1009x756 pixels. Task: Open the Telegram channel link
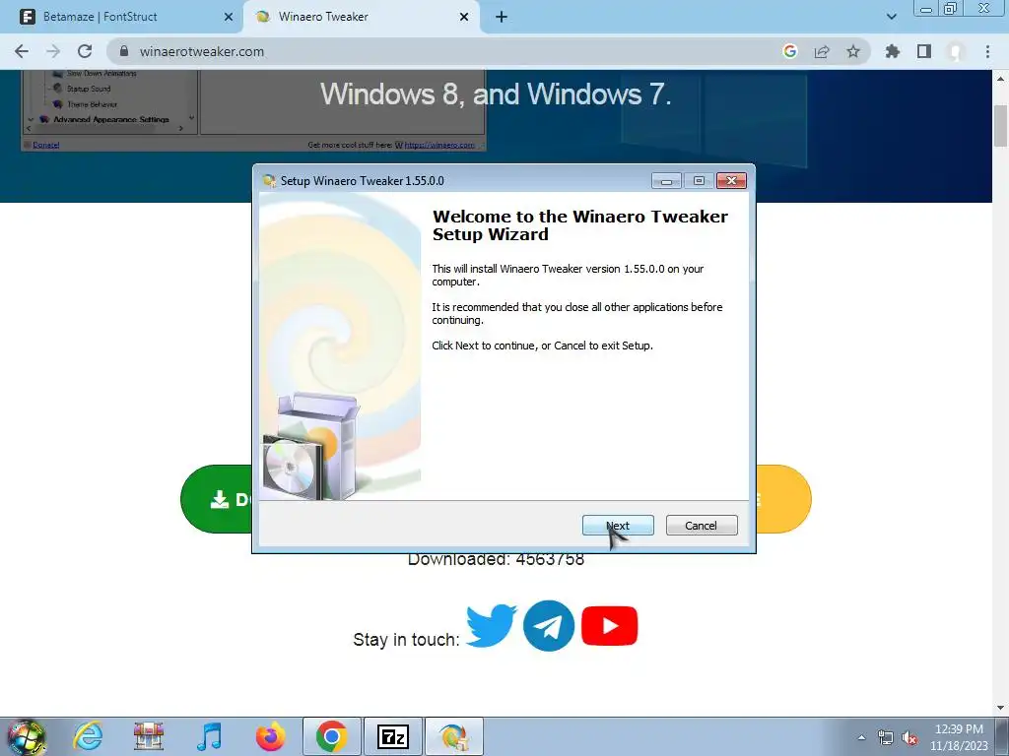click(549, 625)
